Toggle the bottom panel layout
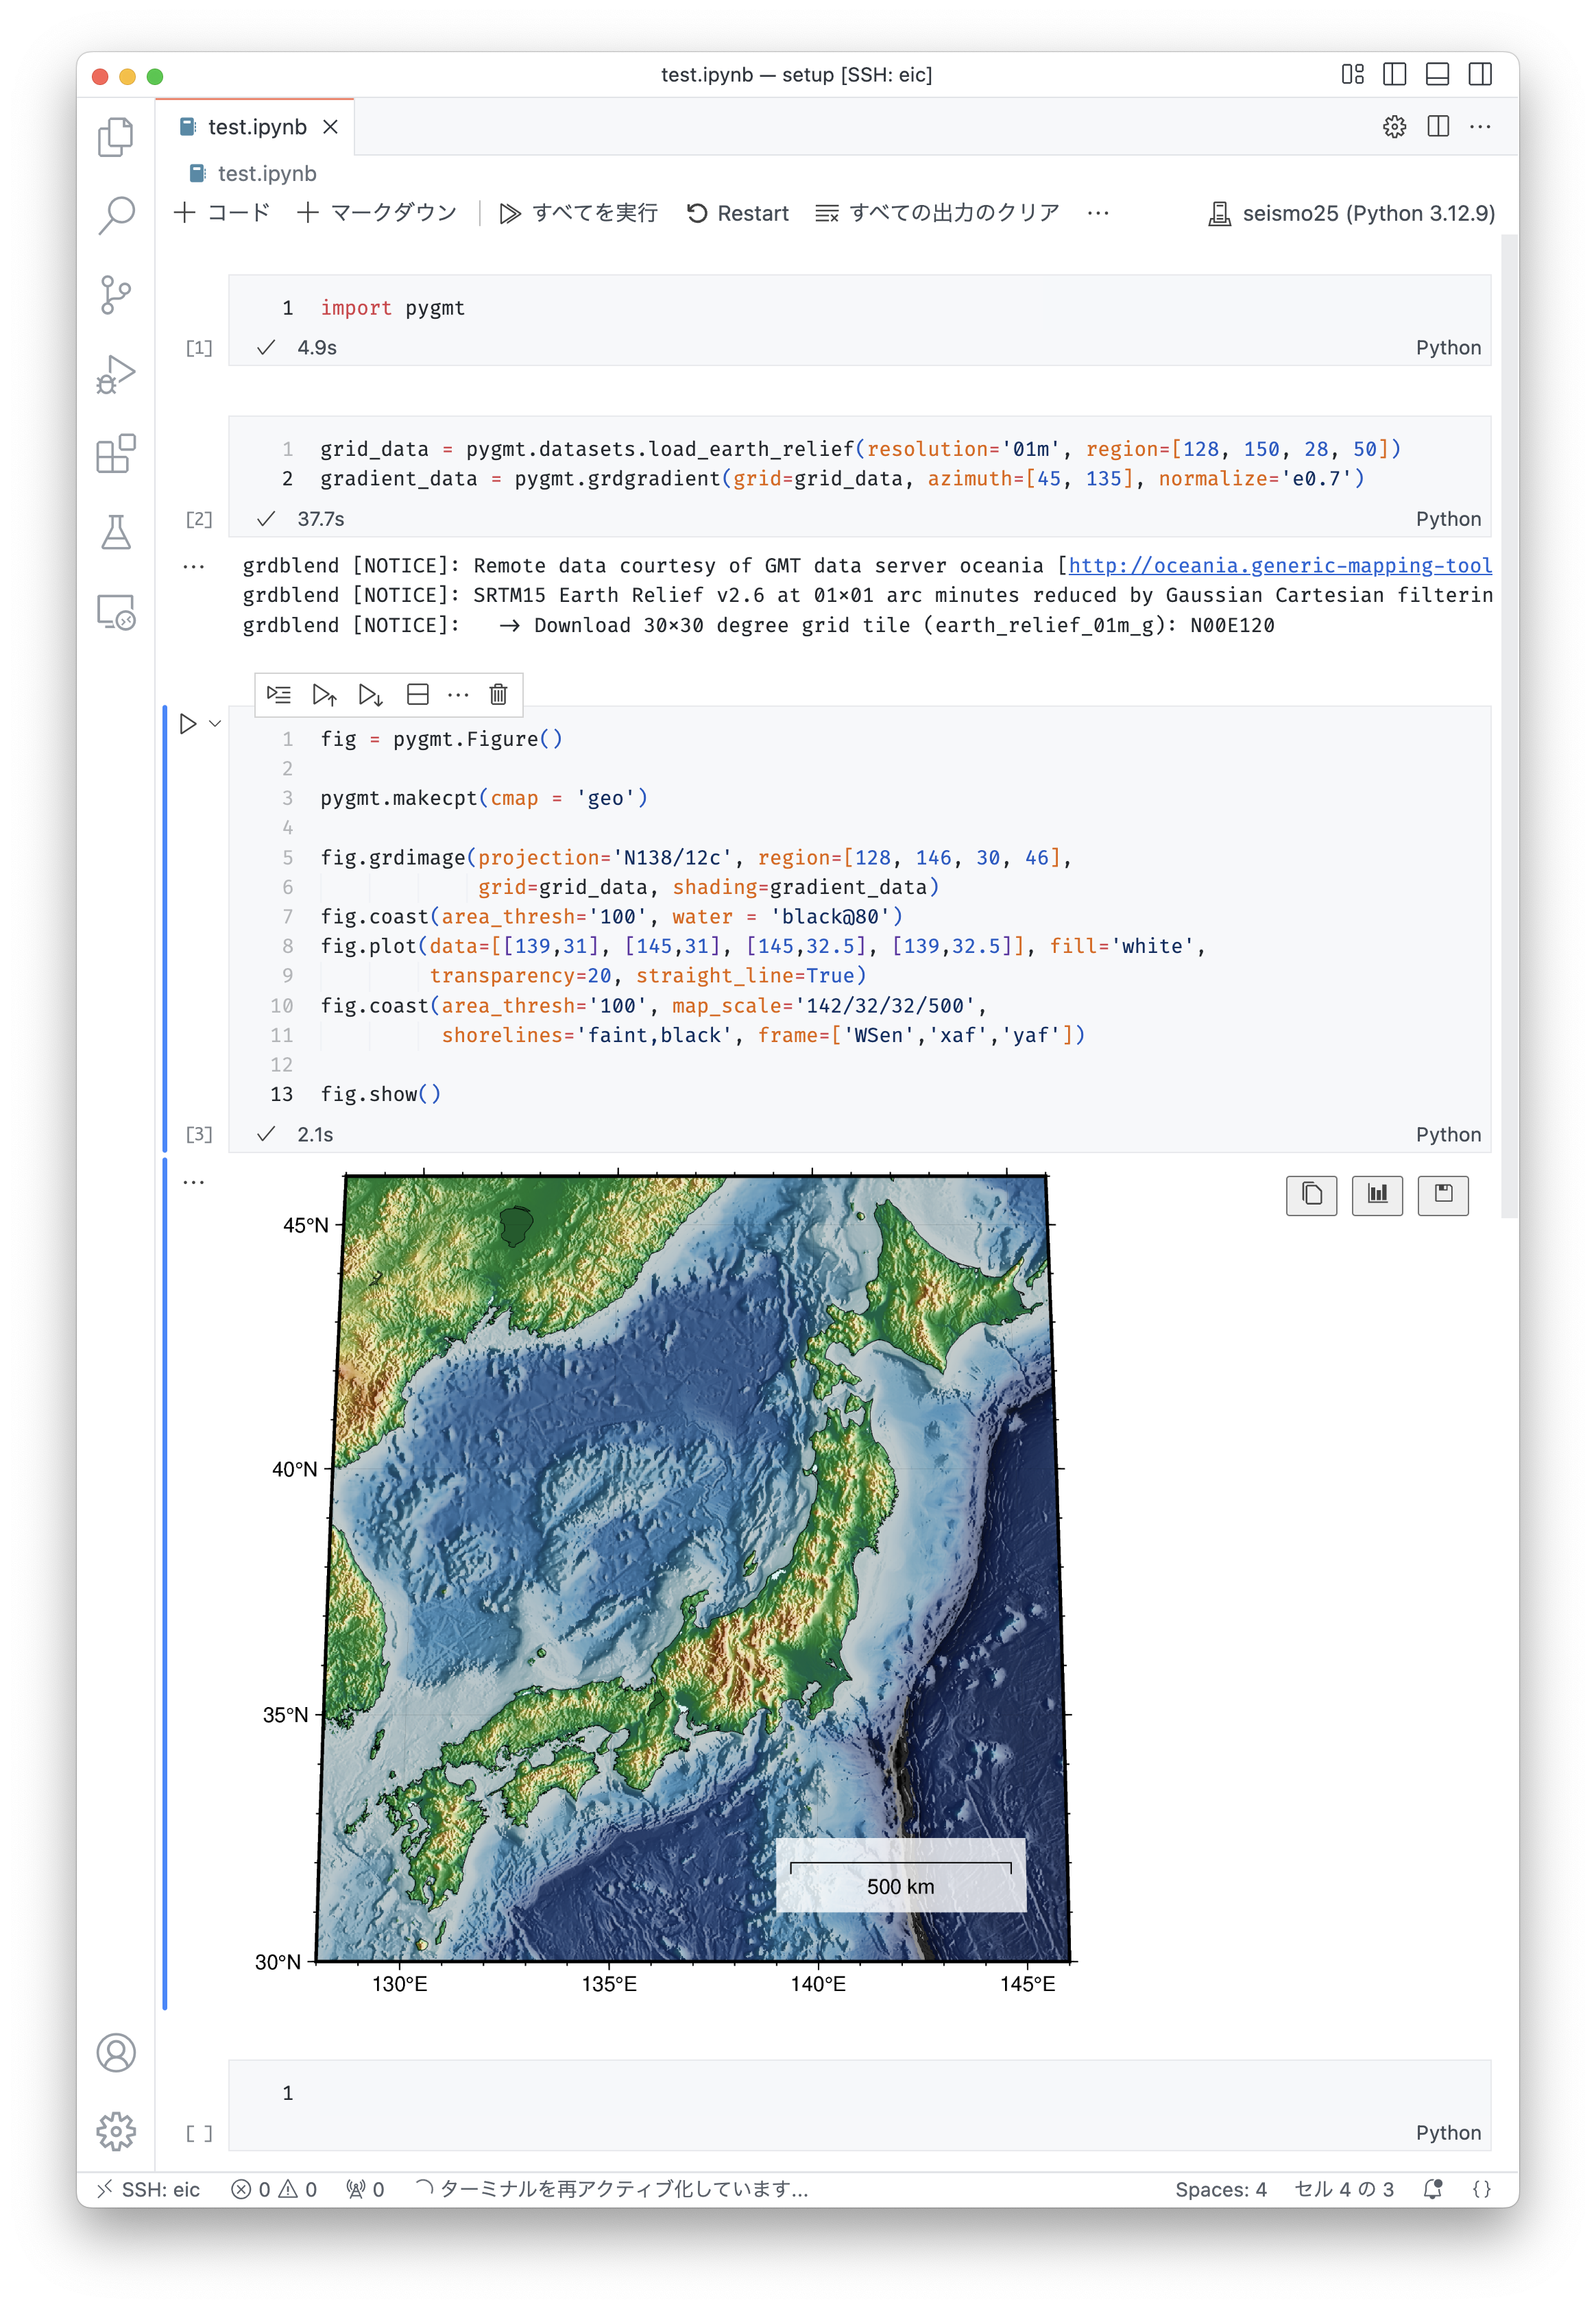The image size is (1596, 2309). [x=1437, y=75]
